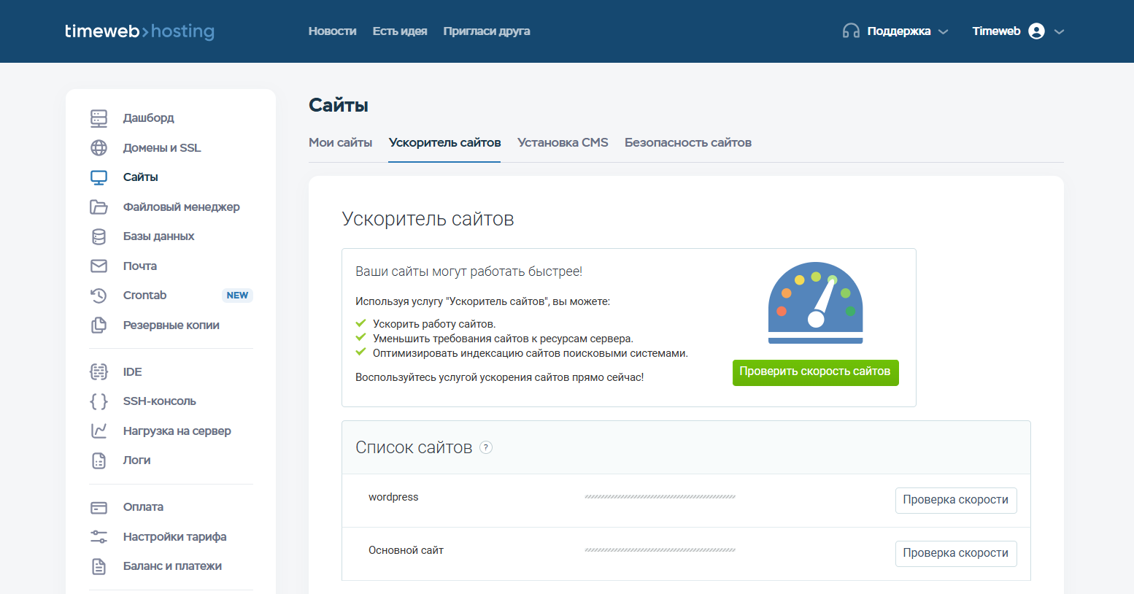Click the globe icon for Домены и SSL
The image size is (1134, 594).
point(99,148)
